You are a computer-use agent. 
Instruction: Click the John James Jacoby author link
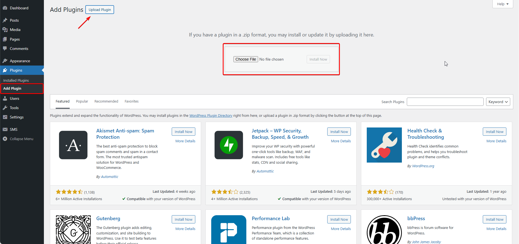(427, 242)
